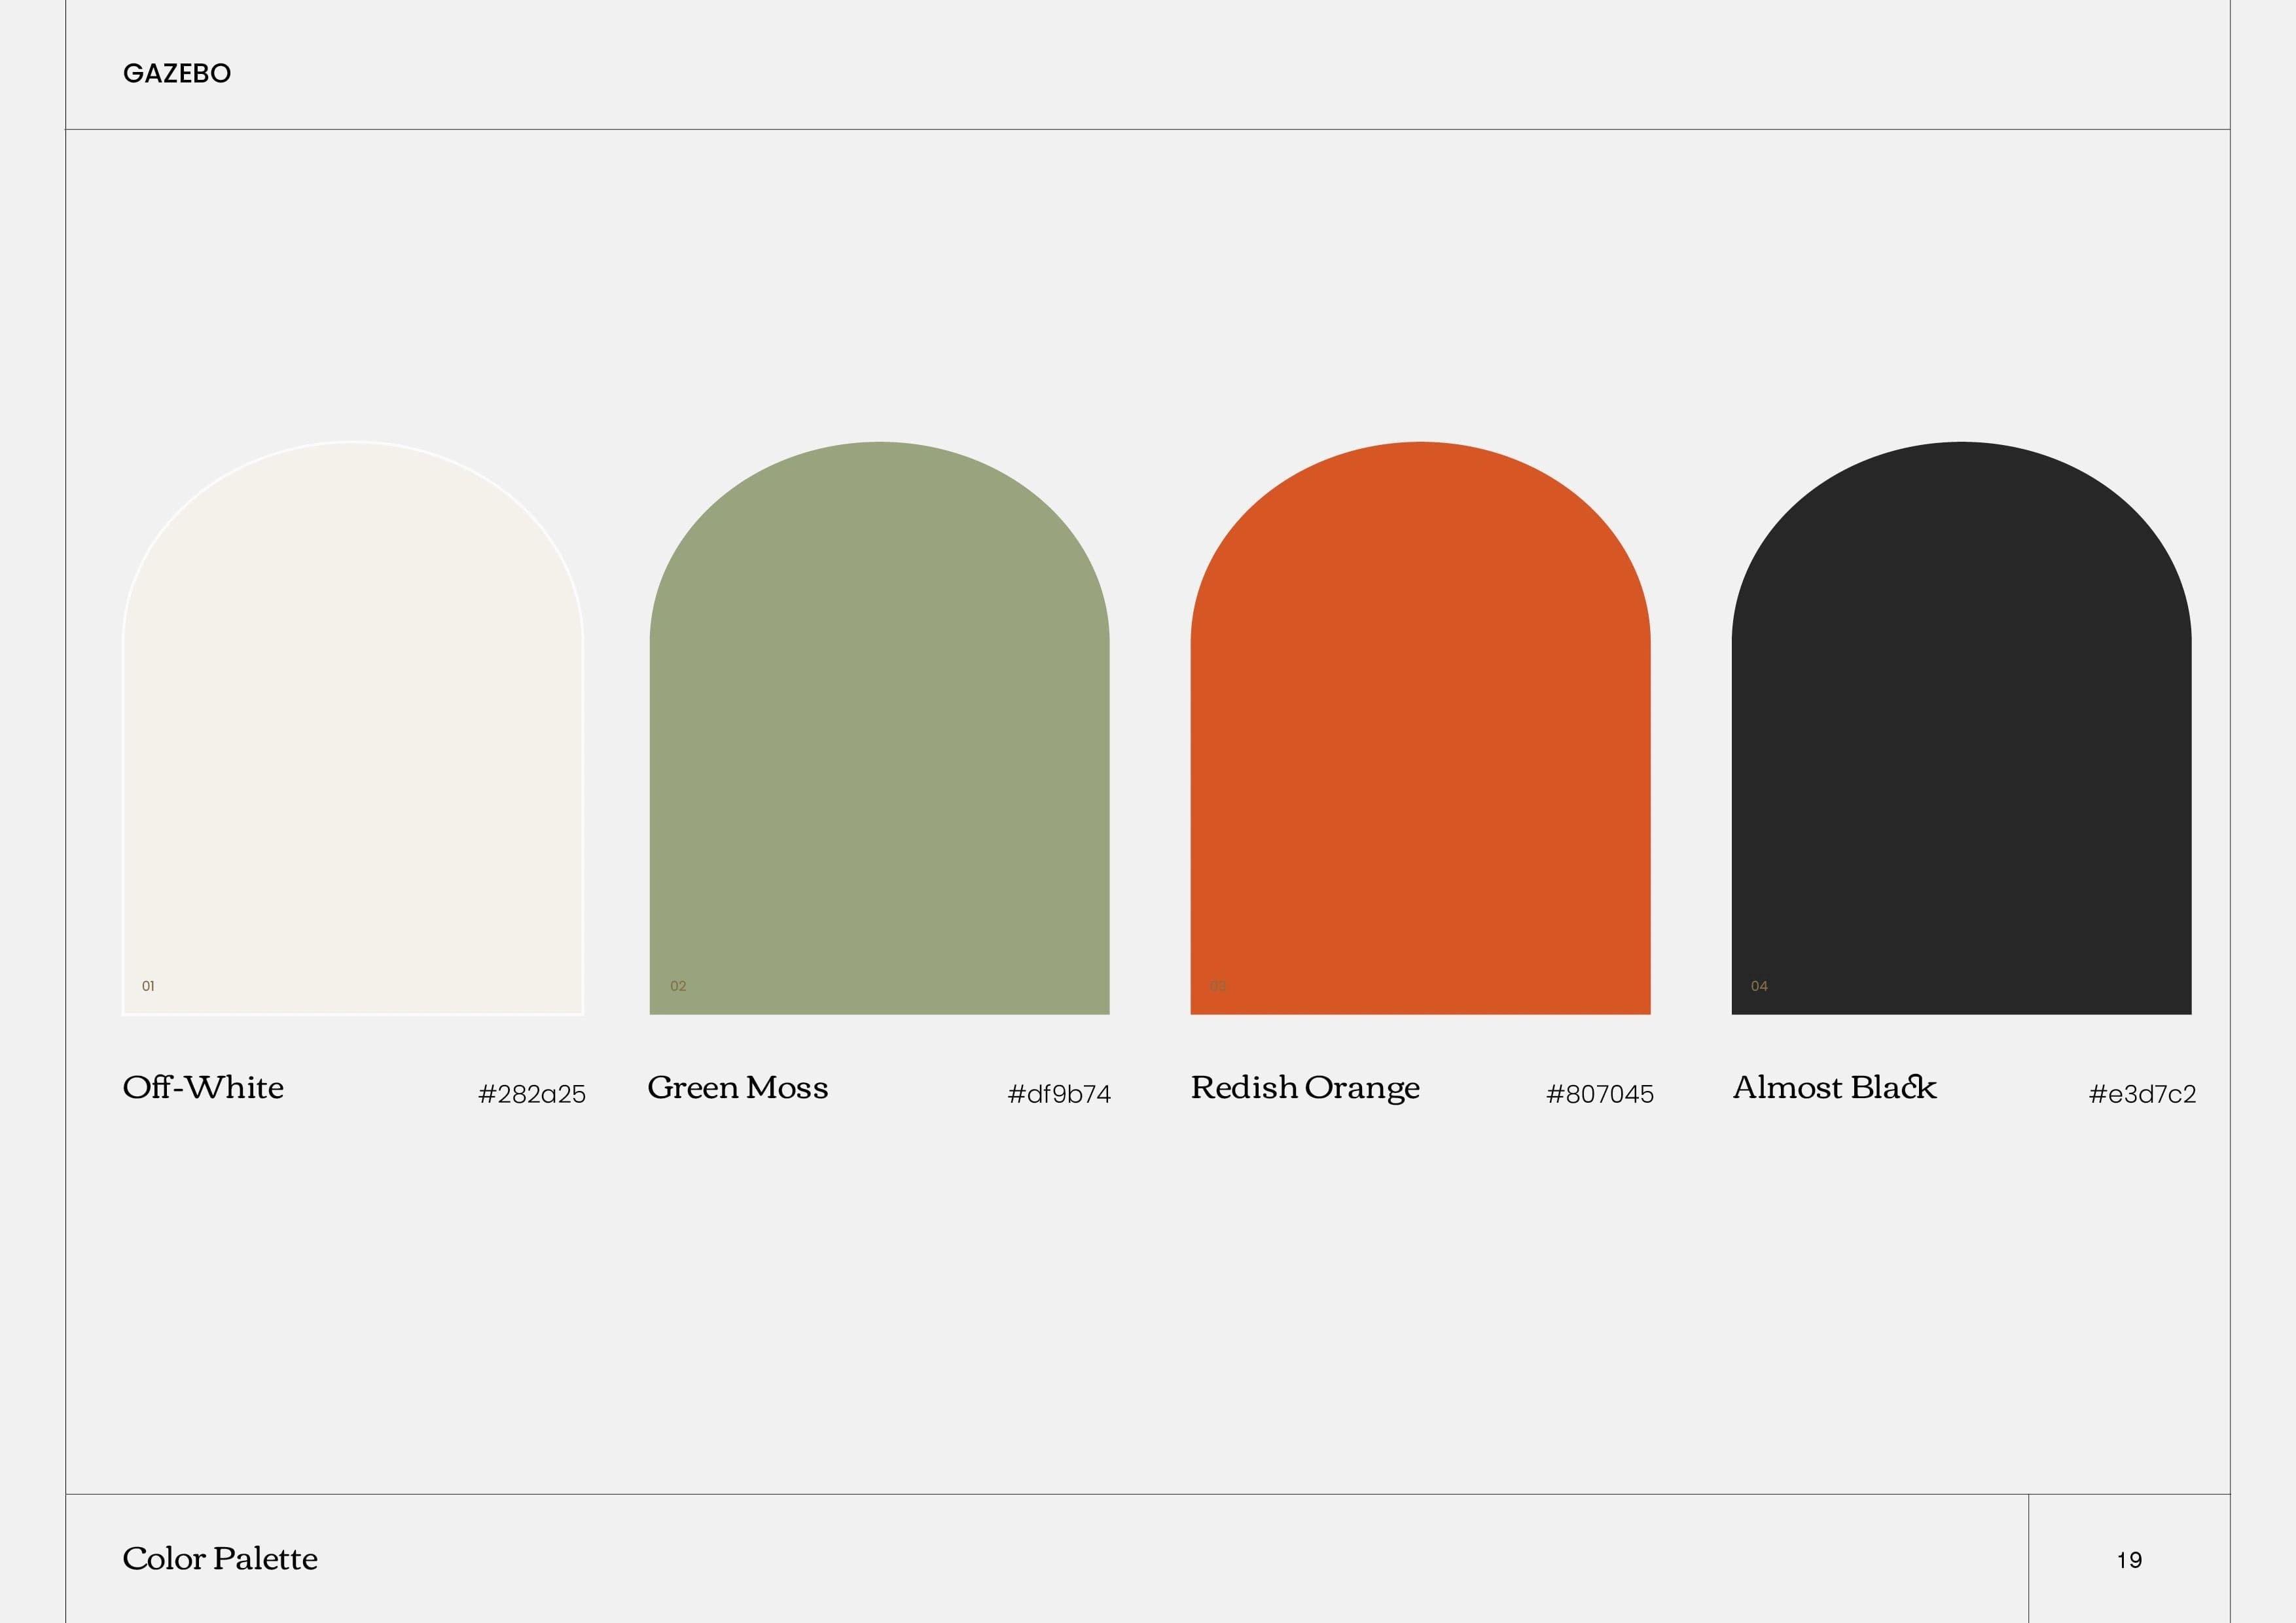Select the #282a25 hex code text

tap(532, 1094)
